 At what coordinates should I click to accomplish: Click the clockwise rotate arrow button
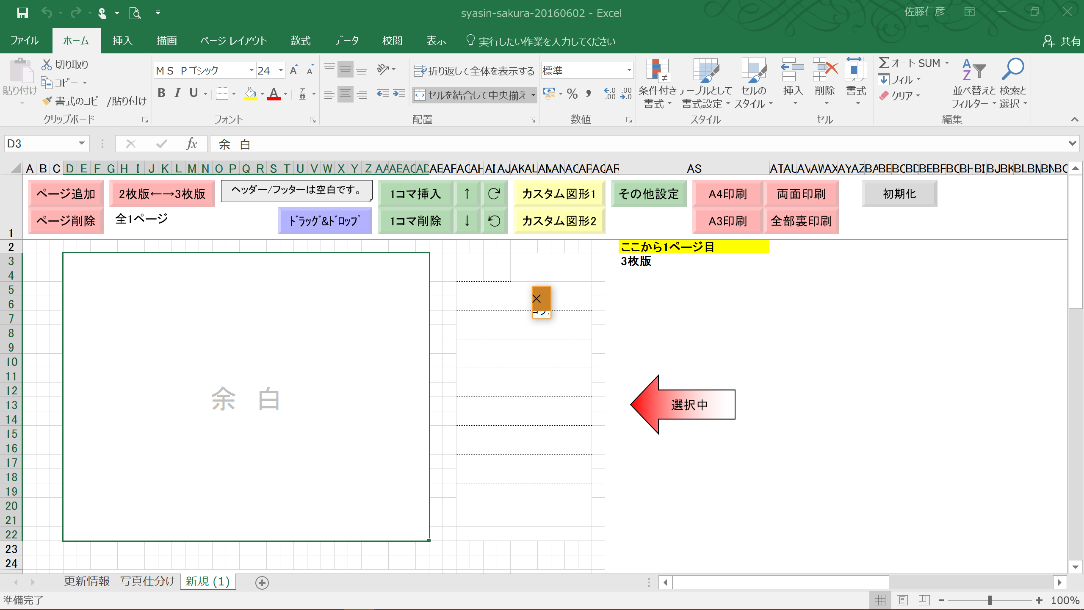tap(494, 194)
